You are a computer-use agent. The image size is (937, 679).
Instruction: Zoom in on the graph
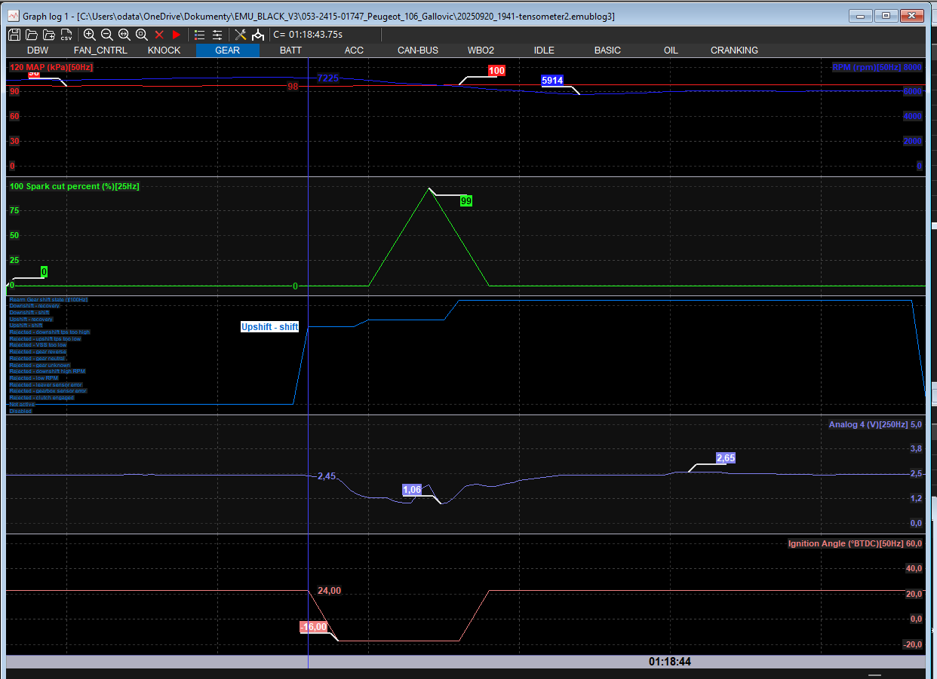pyautogui.click(x=90, y=35)
